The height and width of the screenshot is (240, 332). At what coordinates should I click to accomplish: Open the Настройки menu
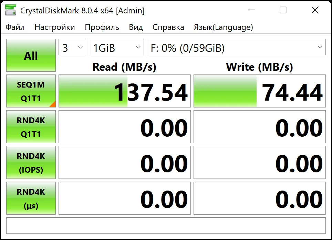(x=55, y=27)
